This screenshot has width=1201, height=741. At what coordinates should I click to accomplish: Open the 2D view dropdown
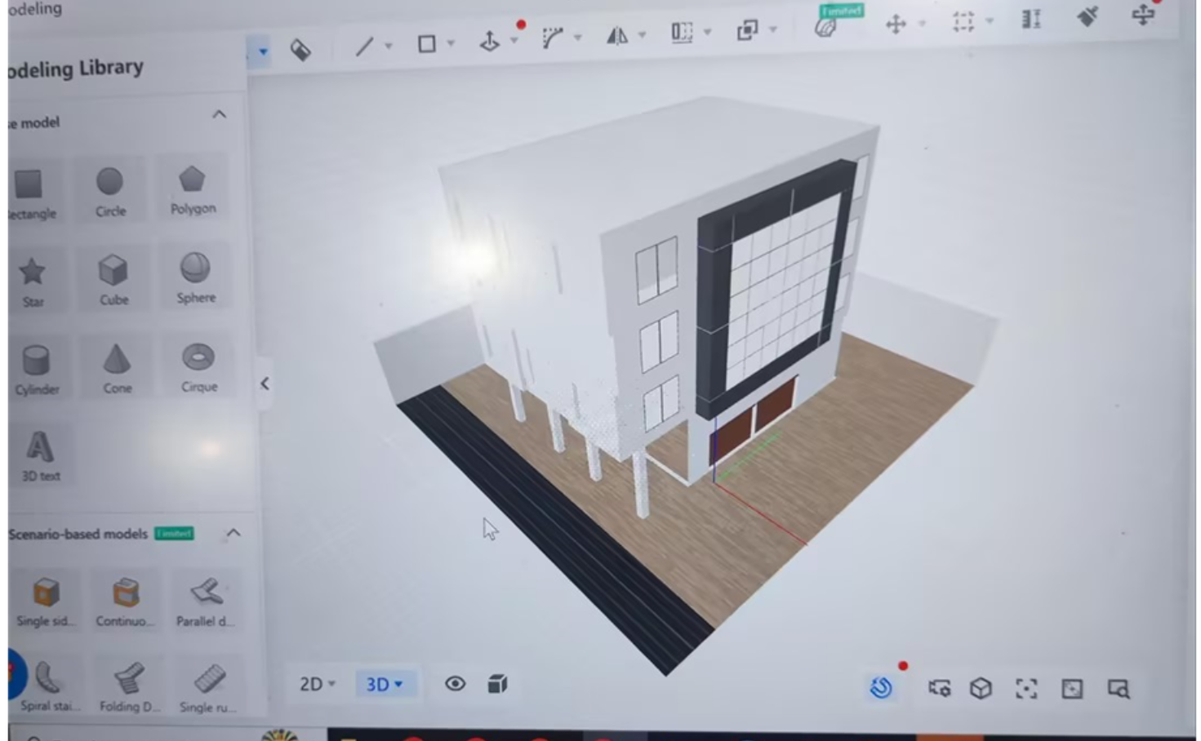(317, 684)
